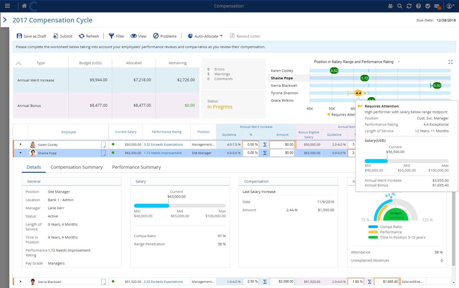Image resolution: width=459 pixels, height=288 pixels.
Task: Click the Home icon in header
Action: (24, 6)
